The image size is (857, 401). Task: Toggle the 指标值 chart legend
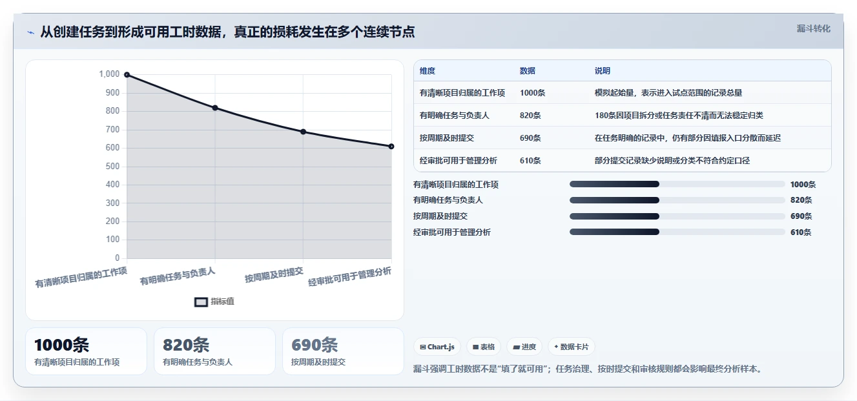tap(214, 302)
